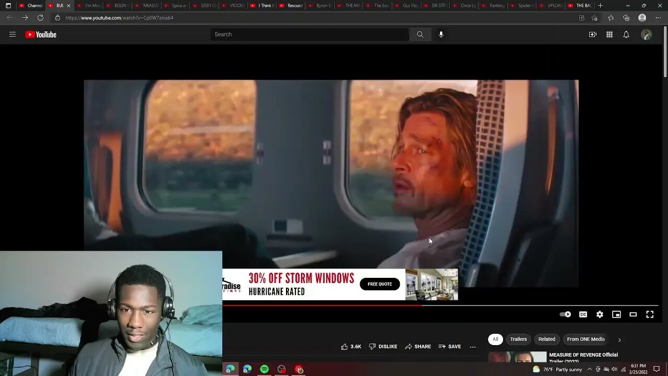Start voice search with the microphone

pos(441,34)
